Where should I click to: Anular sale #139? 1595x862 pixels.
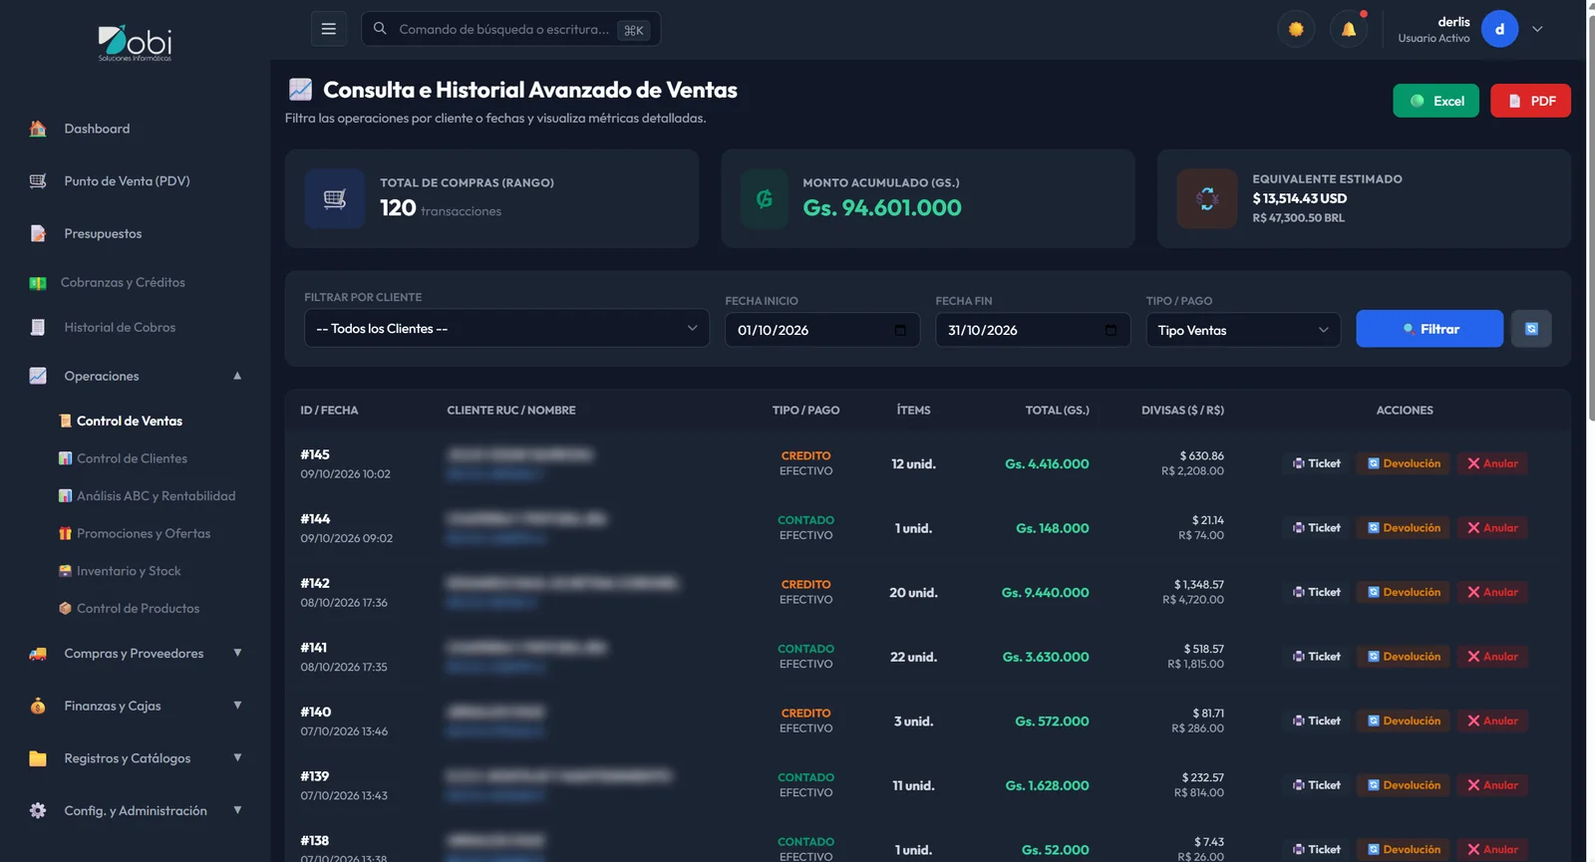tap(1492, 785)
